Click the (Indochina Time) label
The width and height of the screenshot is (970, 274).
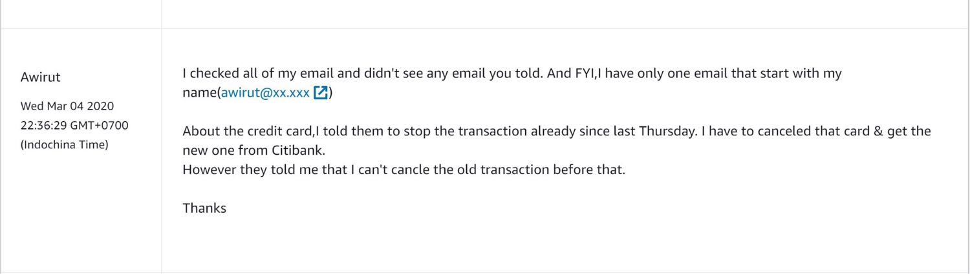coord(65,144)
